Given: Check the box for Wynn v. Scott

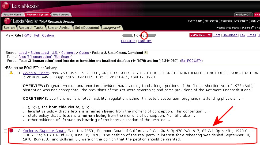Looking at the screenshot, I should pyautogui.click(x=5, y=73).
